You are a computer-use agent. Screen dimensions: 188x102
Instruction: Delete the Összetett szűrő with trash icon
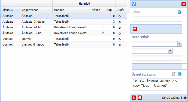click(174, 74)
